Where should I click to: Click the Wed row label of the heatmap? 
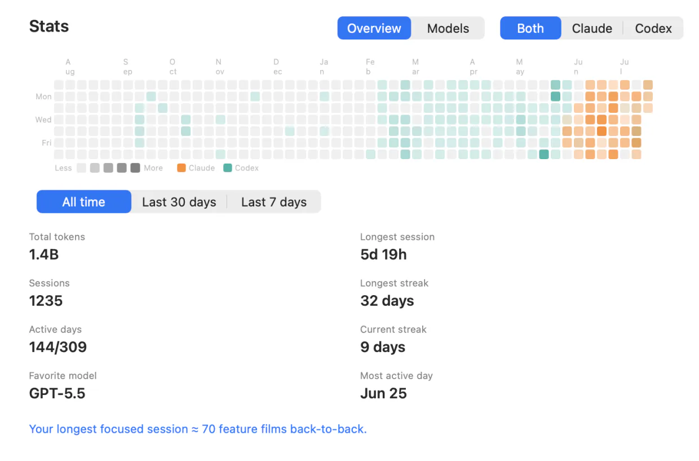click(43, 120)
